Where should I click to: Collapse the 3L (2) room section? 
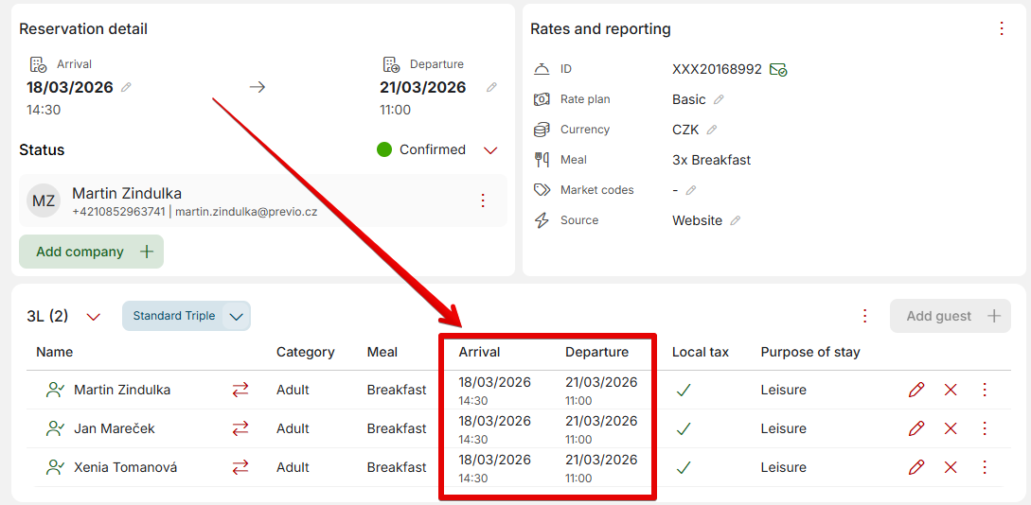[93, 317]
